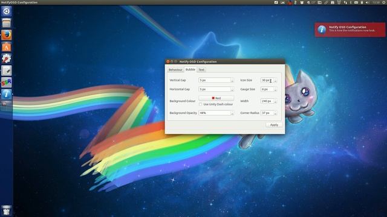Adjust Gauge Size with spinner arrows
This screenshot has height=217, width=387.
276,89
